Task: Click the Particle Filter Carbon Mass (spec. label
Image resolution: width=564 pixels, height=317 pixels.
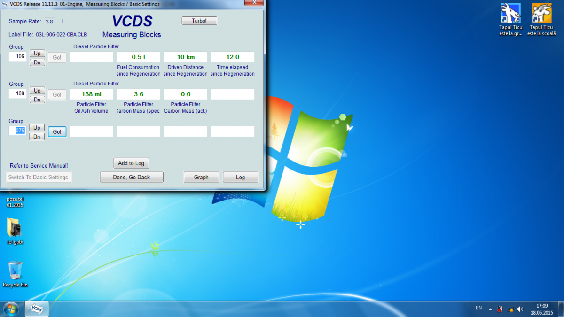Action: tap(139, 108)
